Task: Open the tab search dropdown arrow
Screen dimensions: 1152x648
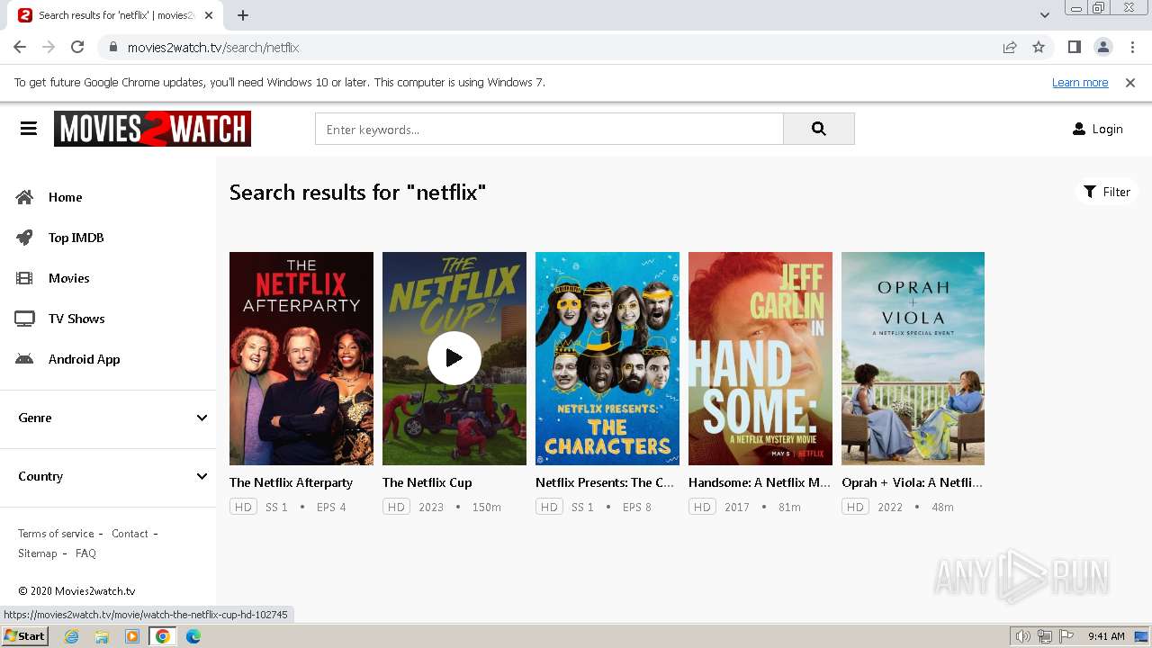Action: tap(1045, 15)
